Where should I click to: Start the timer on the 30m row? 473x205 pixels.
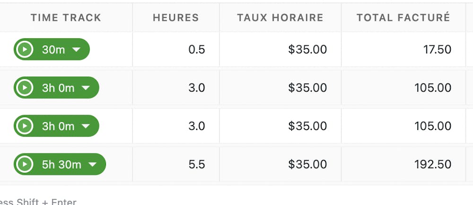click(25, 49)
